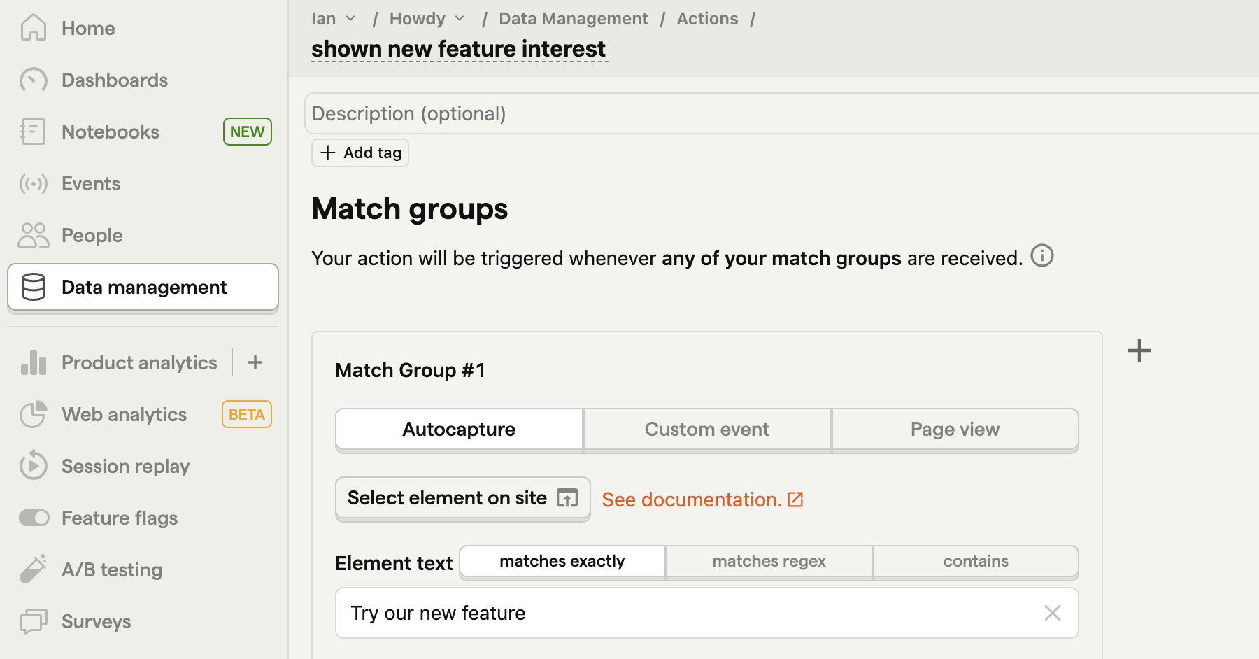Click the Dashboards gauge icon
The height and width of the screenshot is (659, 1259).
pyautogui.click(x=33, y=80)
